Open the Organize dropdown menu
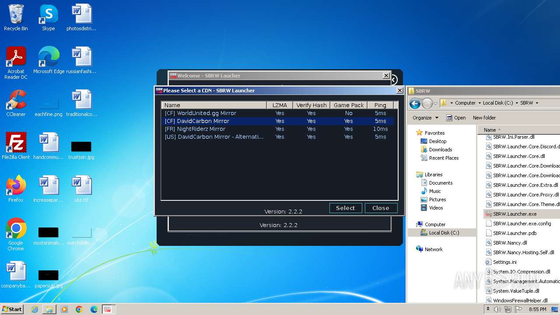The image size is (560, 315). [425, 118]
